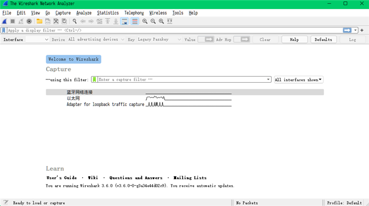Open the Help menu in menu bar
Image resolution: width=369 pixels, height=206 pixels.
(x=193, y=13)
